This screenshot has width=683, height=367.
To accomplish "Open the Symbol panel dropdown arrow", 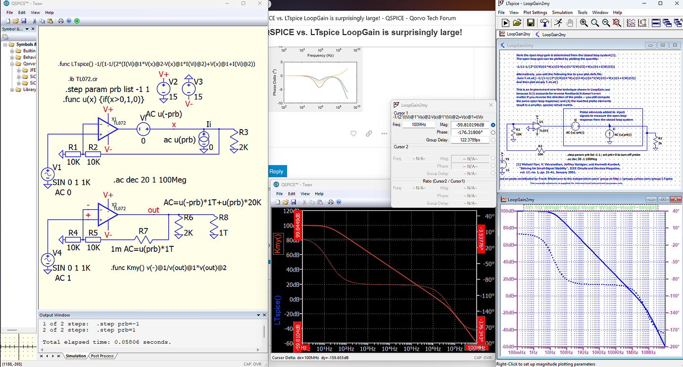I will [x=26, y=29].
